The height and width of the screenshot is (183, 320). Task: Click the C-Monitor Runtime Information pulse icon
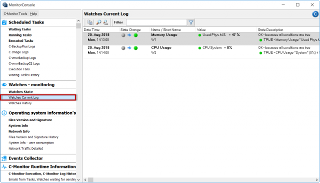pos(4,167)
